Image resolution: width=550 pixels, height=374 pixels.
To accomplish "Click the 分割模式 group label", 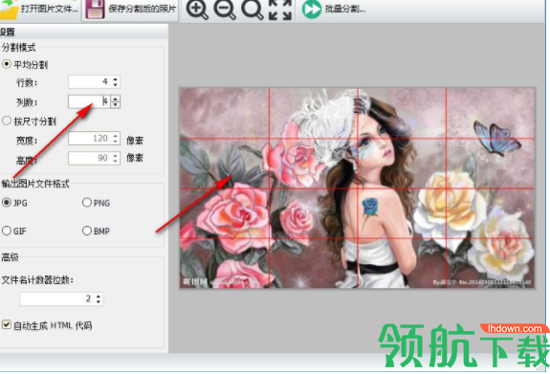I will [x=18, y=47].
